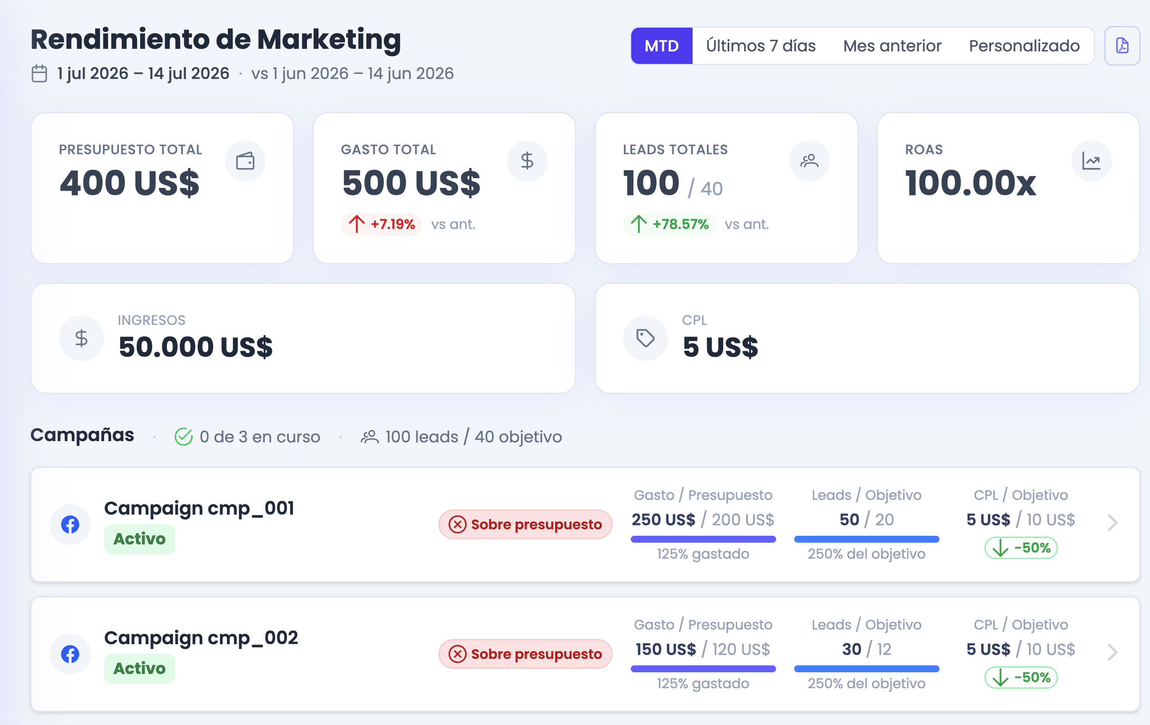Open the Campaign cmp_002 title
This screenshot has width=1150, height=725.
tap(201, 638)
